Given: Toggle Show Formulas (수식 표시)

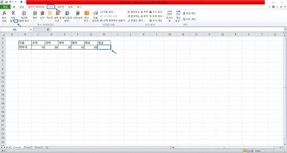Looking at the screenshot, I should [x=156, y=12].
